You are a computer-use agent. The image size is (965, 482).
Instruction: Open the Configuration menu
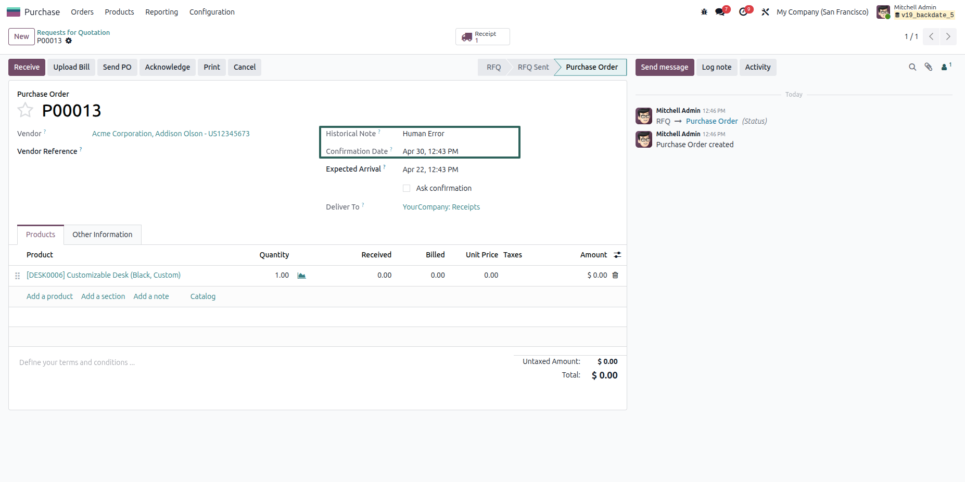tap(212, 12)
